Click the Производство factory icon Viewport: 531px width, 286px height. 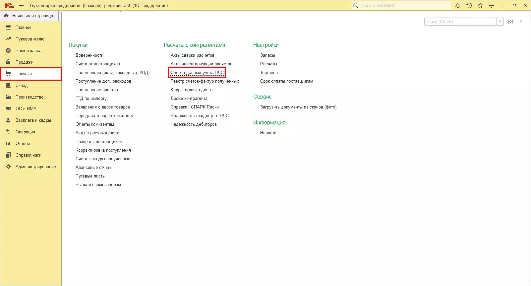click(8, 97)
